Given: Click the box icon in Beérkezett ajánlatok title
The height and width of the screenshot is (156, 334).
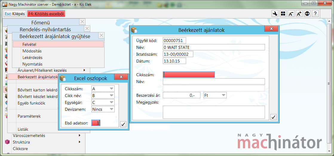Looking at the screenshot, I should 134,30.
